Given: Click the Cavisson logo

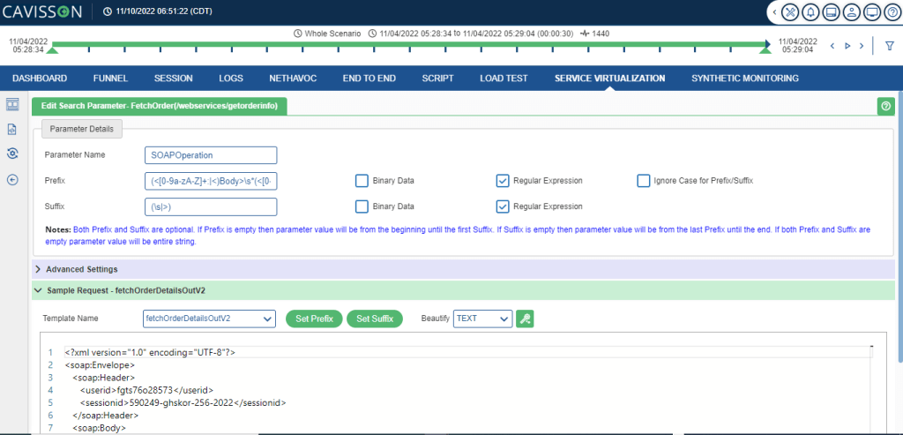Looking at the screenshot, I should [42, 11].
